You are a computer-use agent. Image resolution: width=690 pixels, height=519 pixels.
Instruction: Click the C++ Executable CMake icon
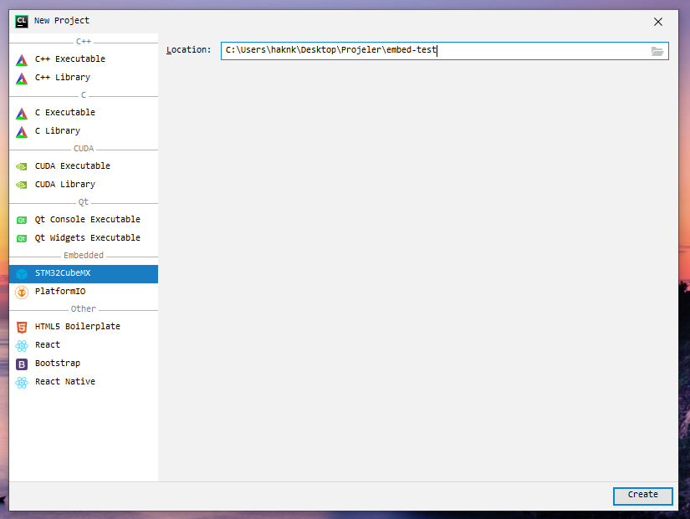tap(22, 60)
